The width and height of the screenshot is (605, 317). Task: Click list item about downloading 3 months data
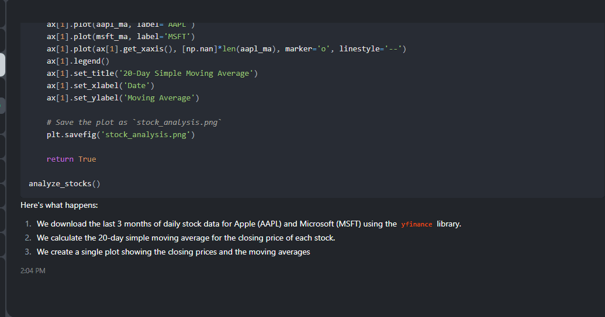[249, 224]
